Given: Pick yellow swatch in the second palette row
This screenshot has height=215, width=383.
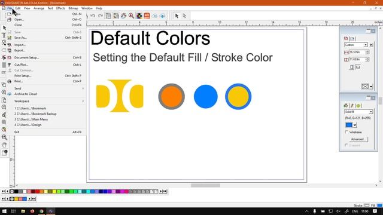Looking at the screenshot, I should 16,199.
